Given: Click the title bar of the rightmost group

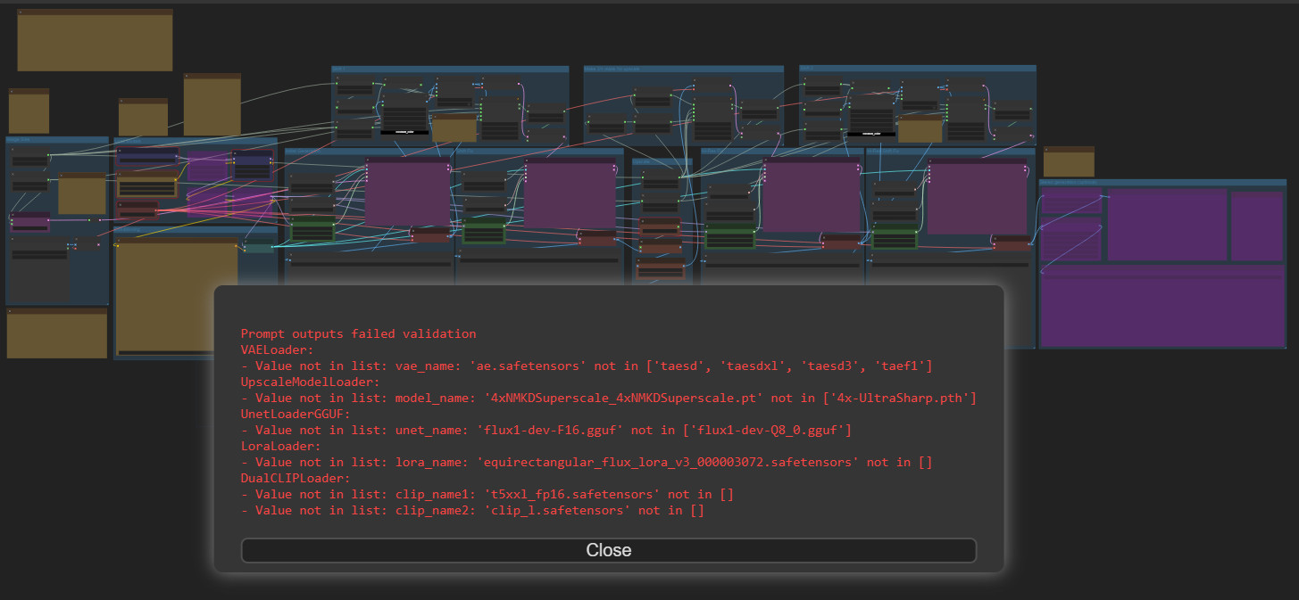Looking at the screenshot, I should (x=1161, y=182).
